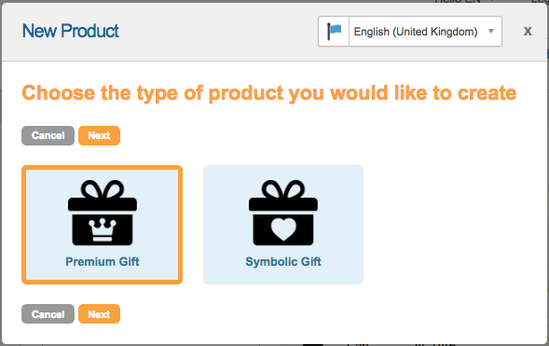
Task: Expand the language selector arrow
Action: pos(491,31)
